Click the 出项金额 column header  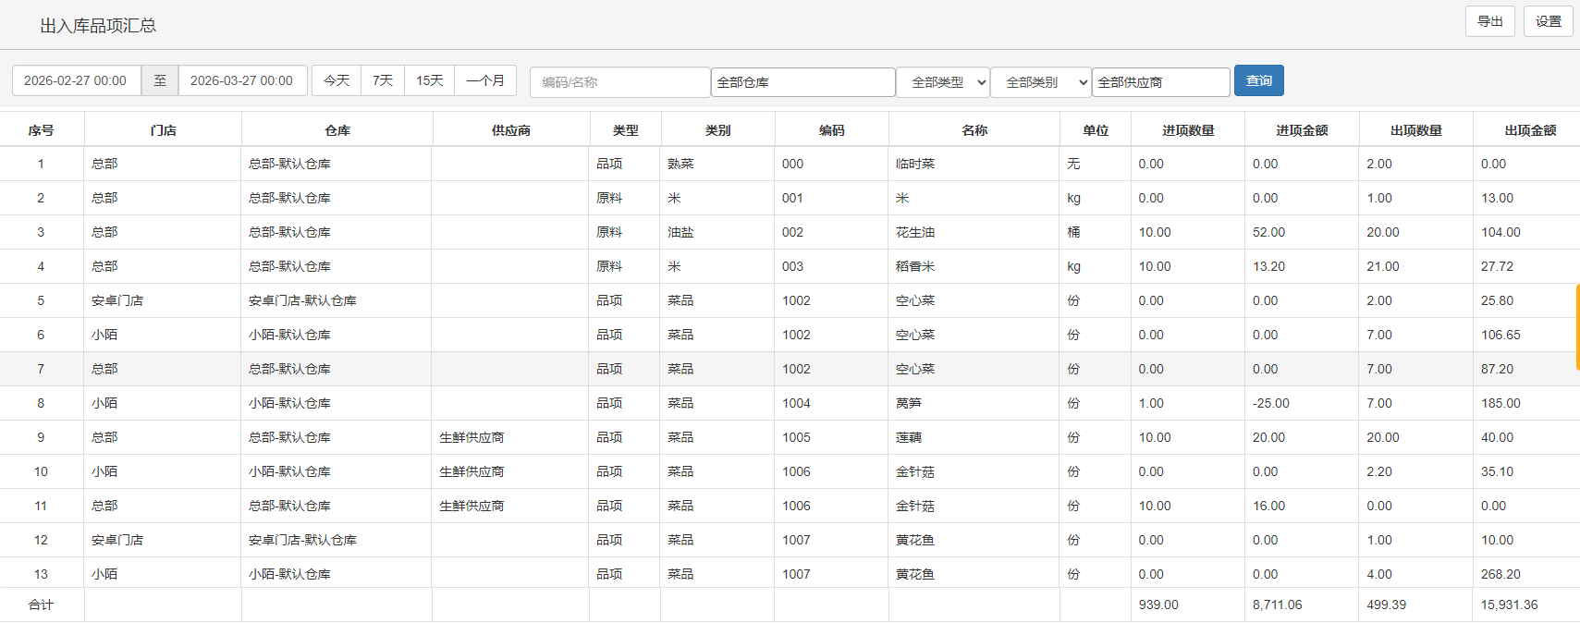tap(1530, 130)
